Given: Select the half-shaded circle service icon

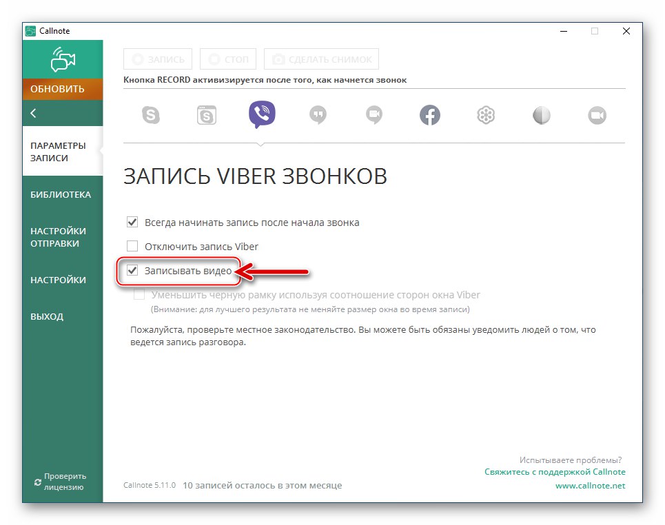Looking at the screenshot, I should coord(542,115).
